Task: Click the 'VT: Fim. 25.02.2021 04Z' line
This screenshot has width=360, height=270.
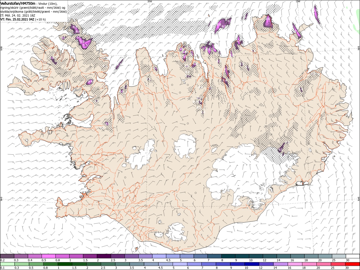Action: pyautogui.click(x=17, y=19)
